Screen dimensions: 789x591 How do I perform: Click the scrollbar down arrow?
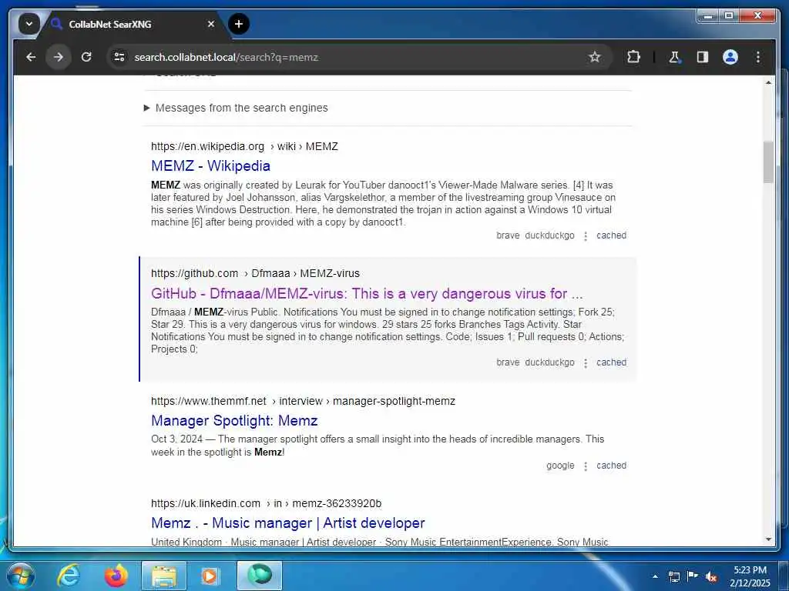(768, 539)
